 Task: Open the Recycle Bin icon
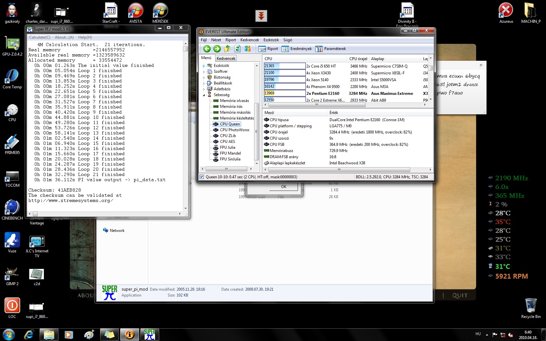[531, 309]
